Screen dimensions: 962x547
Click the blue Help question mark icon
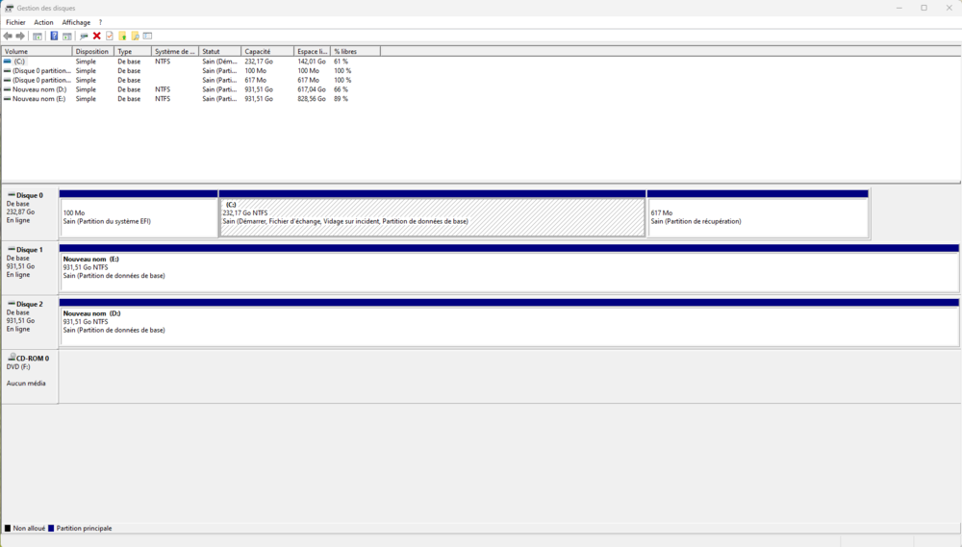coord(54,37)
